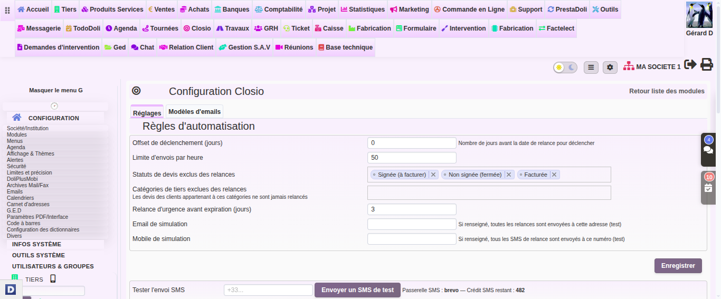
Task: Open the MA SOCIETE 1 entity selector
Action: coord(652,67)
